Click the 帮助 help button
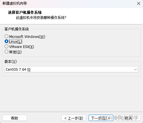Image resolution: width=143 pixels, height=123 pixels. click(15, 118)
